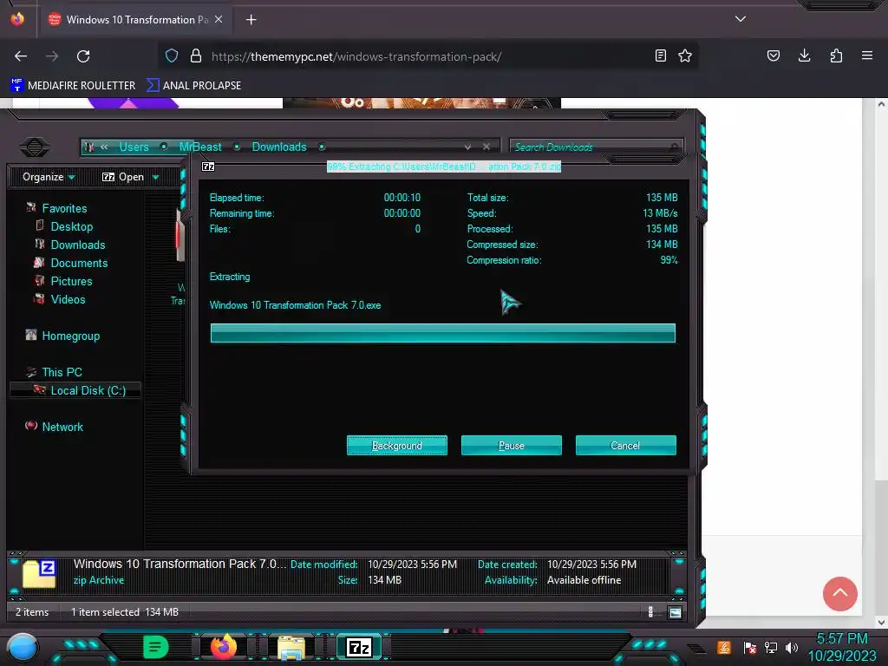
Task: Open Firefox tracking protection shield
Action: click(x=172, y=55)
